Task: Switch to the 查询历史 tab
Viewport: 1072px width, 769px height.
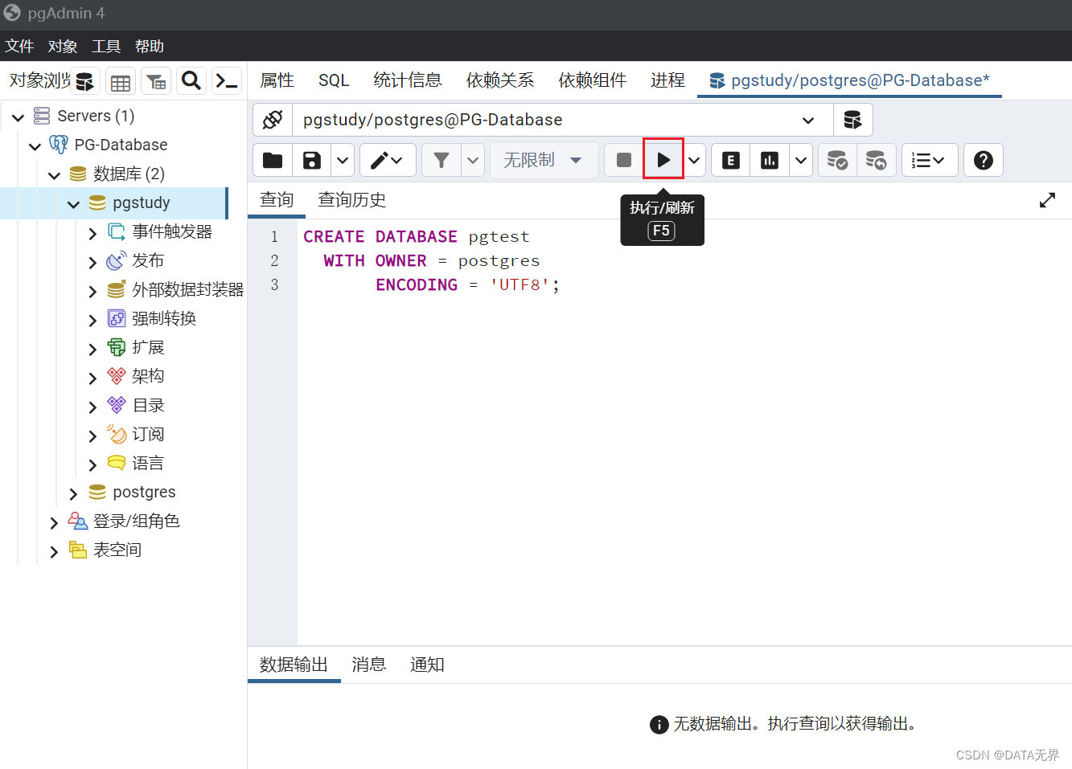Action: [351, 199]
